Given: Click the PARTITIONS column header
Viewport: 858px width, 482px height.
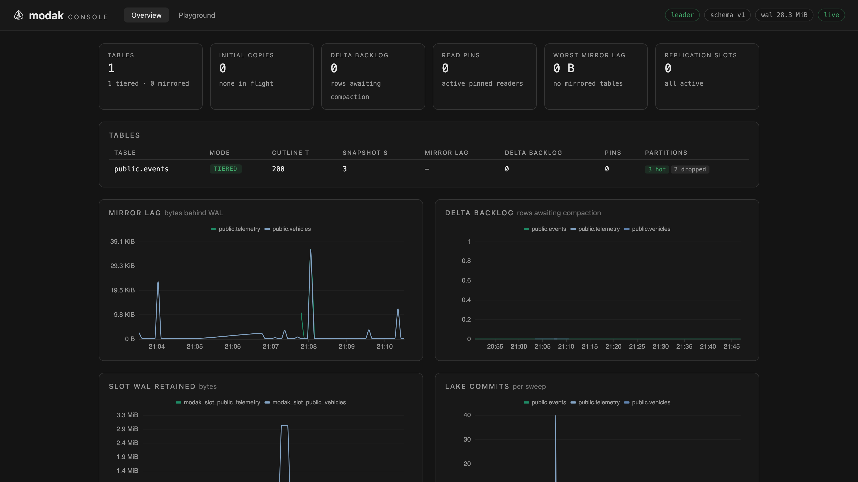Looking at the screenshot, I should tap(666, 153).
